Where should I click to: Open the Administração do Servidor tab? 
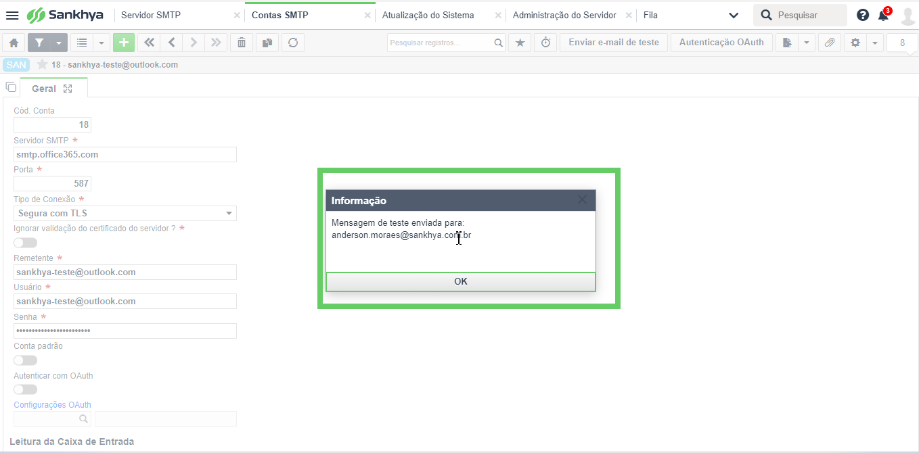pyautogui.click(x=564, y=15)
